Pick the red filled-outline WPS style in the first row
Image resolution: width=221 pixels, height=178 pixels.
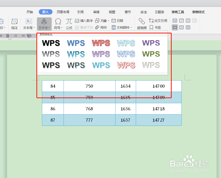(101, 43)
